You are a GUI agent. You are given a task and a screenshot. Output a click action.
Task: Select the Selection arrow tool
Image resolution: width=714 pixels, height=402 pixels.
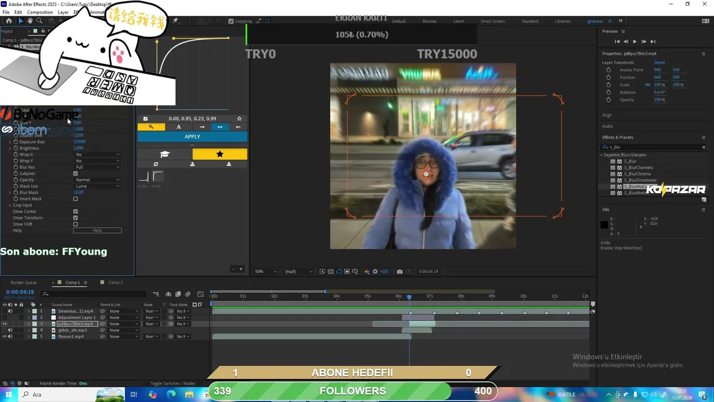(21, 21)
